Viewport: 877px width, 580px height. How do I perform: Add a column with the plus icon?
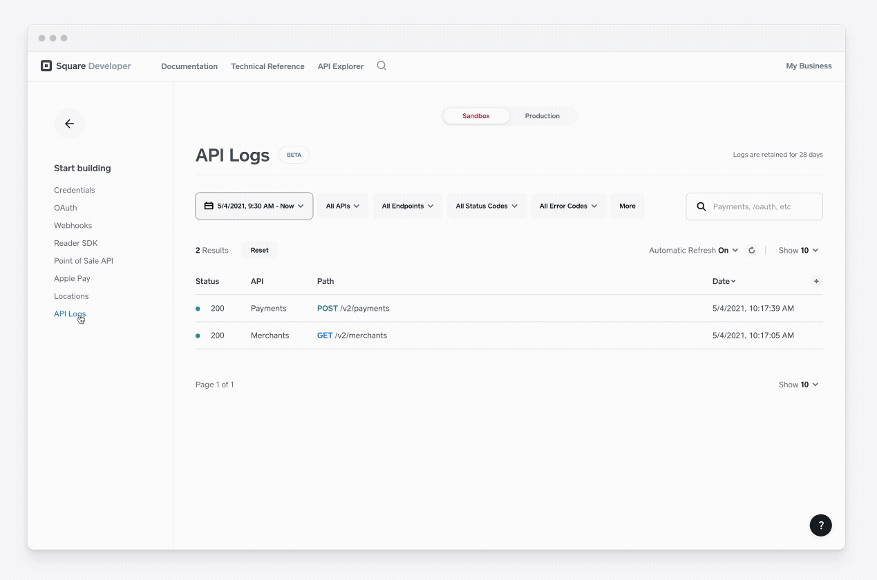(x=816, y=281)
